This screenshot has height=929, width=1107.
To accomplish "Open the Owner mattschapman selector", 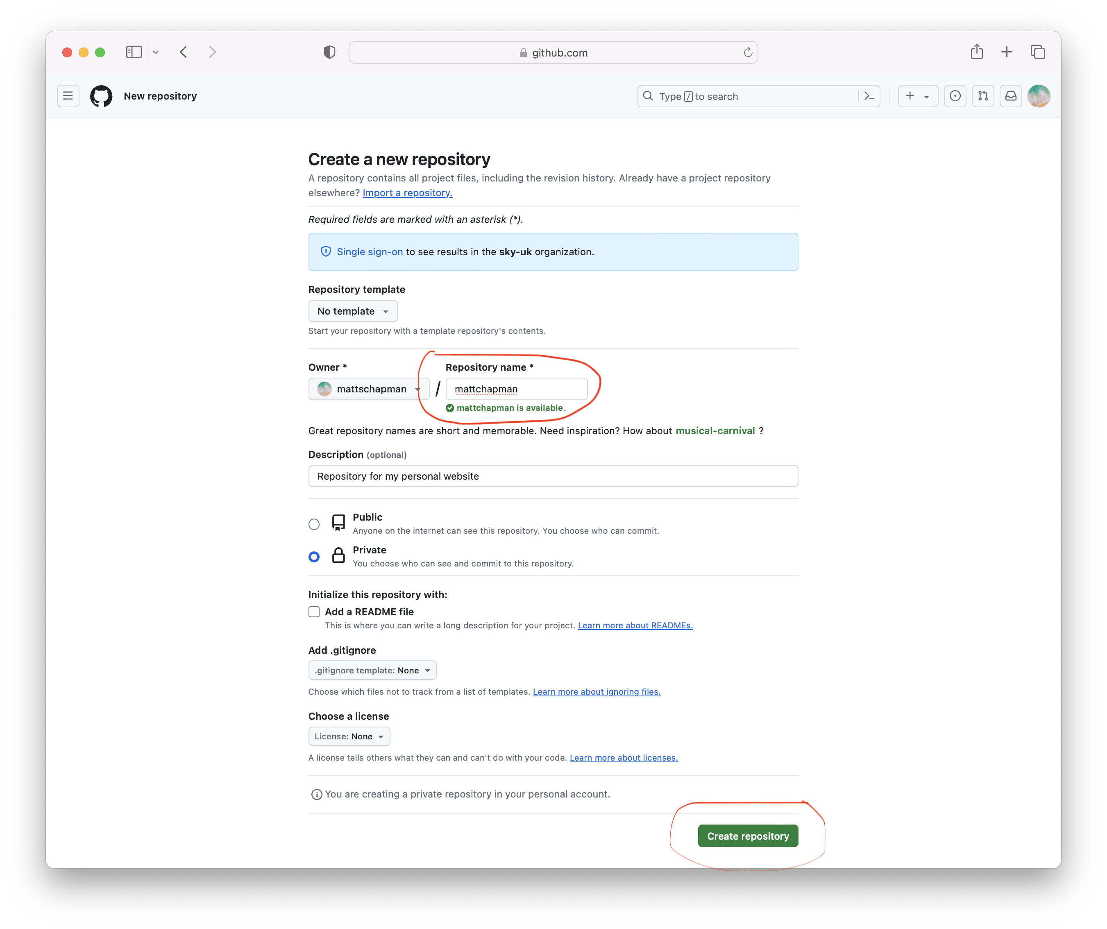I will [368, 389].
